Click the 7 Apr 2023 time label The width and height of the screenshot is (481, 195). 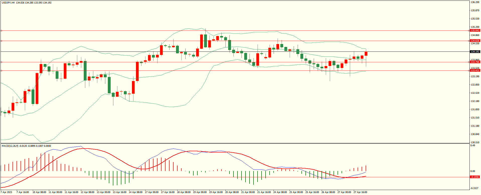(x=6, y=192)
